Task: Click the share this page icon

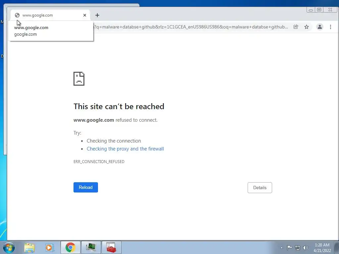Action: pos(296,27)
